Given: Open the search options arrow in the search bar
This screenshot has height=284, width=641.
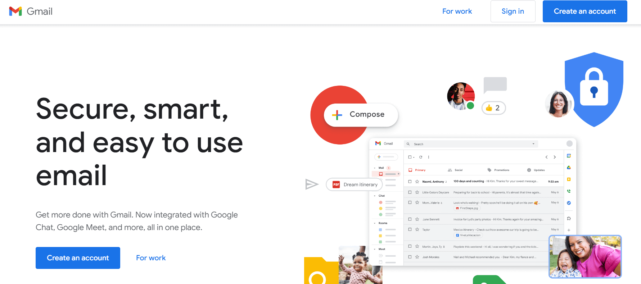Looking at the screenshot, I should (533, 144).
